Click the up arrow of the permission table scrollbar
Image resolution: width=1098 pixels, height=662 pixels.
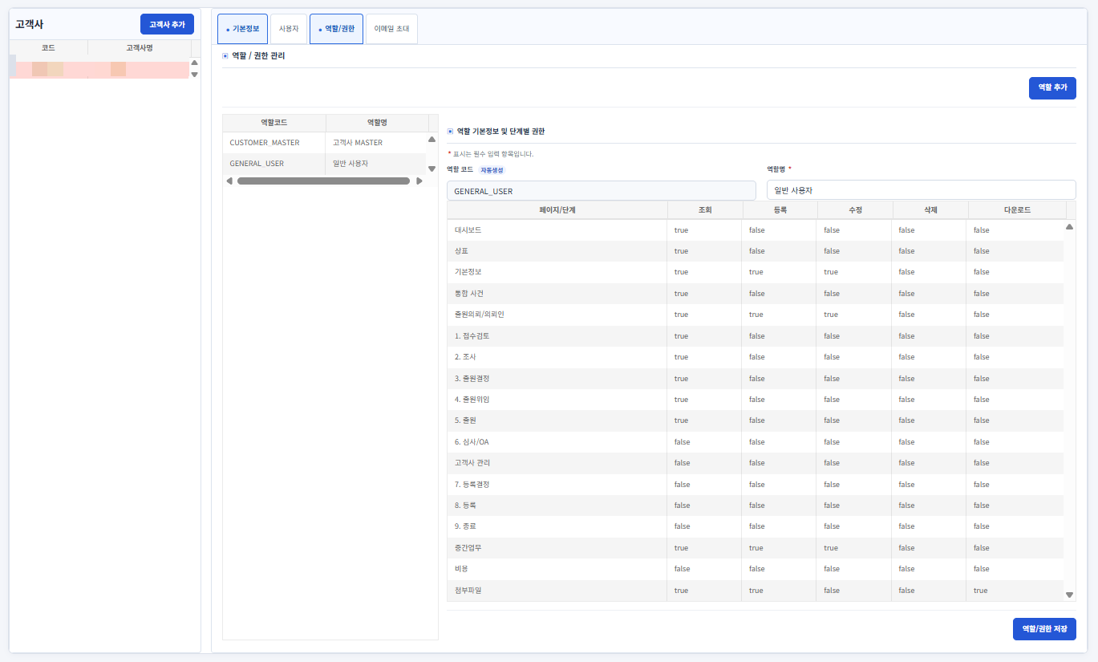1069,227
